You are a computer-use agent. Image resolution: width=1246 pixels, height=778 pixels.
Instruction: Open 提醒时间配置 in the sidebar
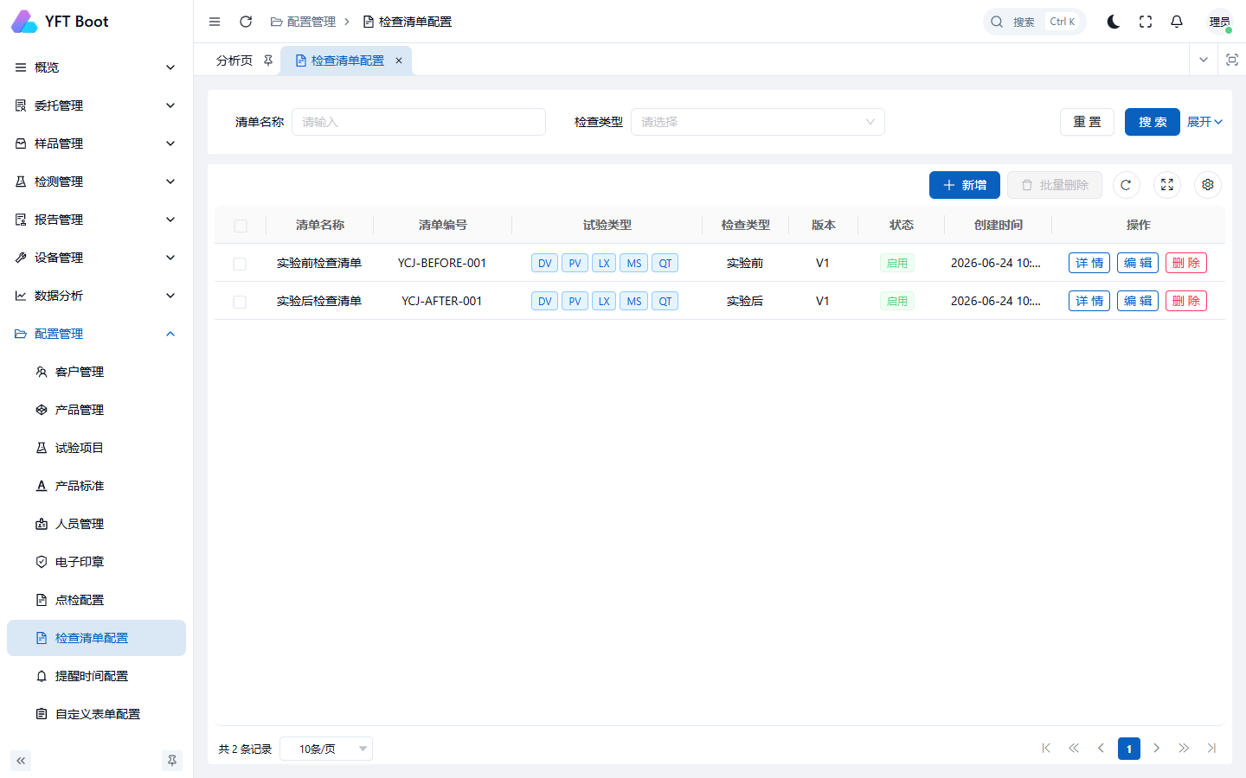pos(96,676)
